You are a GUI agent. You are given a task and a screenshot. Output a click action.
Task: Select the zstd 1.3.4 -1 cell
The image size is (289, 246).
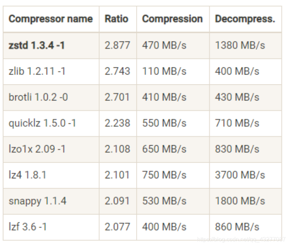click(51, 45)
